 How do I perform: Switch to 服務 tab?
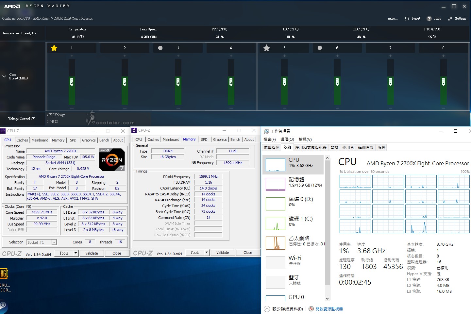381,148
